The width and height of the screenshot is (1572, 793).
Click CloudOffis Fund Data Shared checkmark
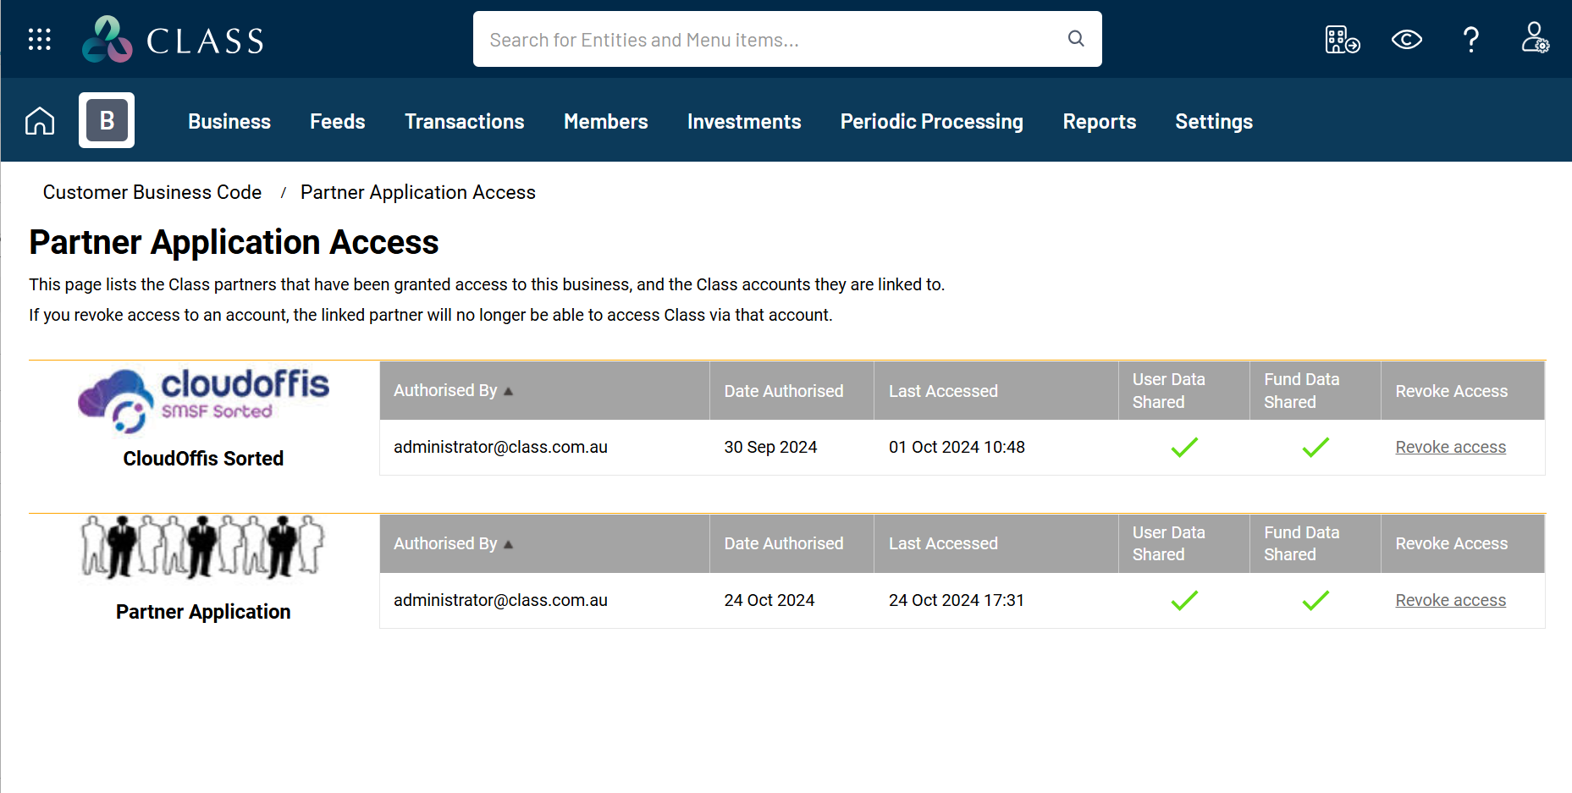[x=1316, y=447]
